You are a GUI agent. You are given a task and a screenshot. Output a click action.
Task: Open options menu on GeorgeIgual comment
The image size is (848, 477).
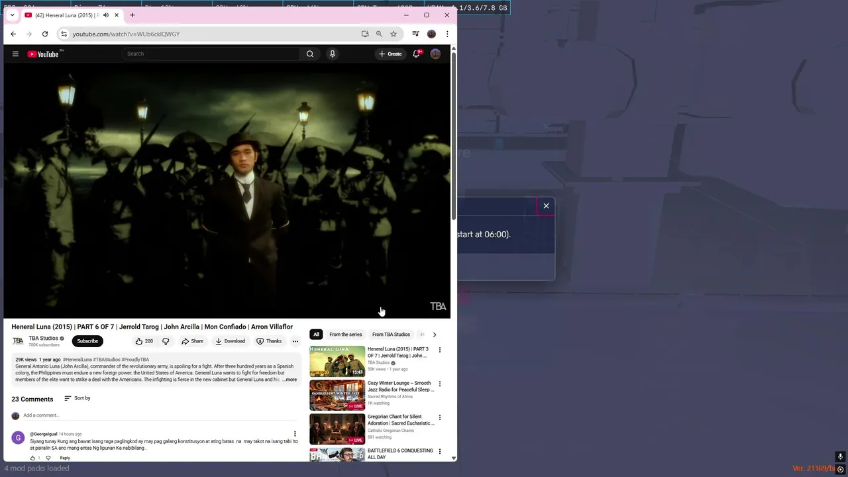pyautogui.click(x=295, y=434)
